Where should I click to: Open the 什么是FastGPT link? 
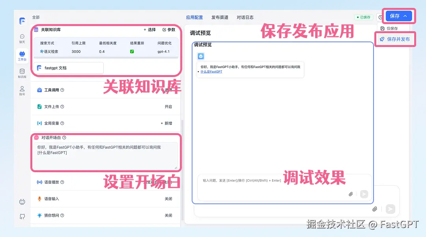tap(211, 71)
